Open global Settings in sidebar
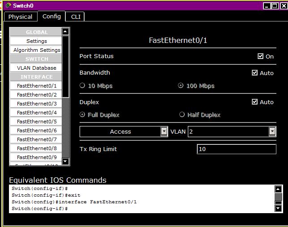Image resolution: width=288 pixels, height=227 pixels. tap(36, 41)
